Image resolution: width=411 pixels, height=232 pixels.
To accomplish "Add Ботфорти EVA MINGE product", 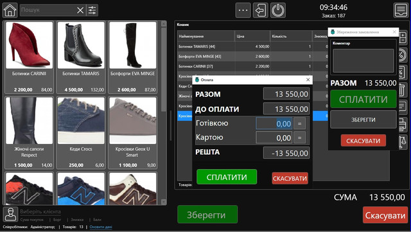I will click(133, 57).
